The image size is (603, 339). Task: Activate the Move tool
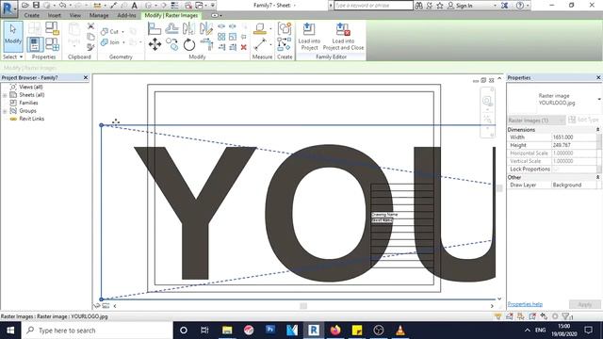point(155,44)
